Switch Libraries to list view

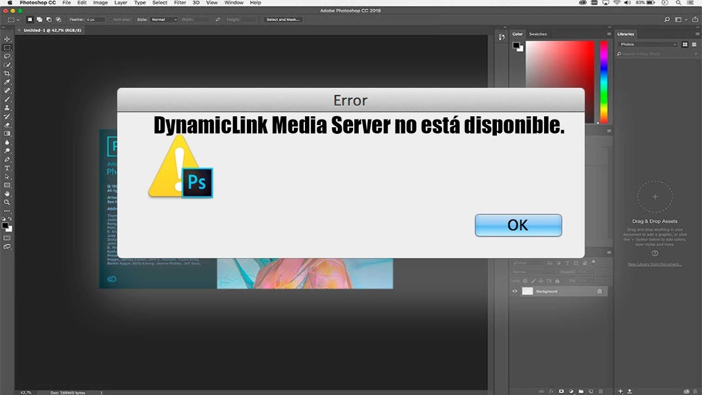tap(694, 44)
